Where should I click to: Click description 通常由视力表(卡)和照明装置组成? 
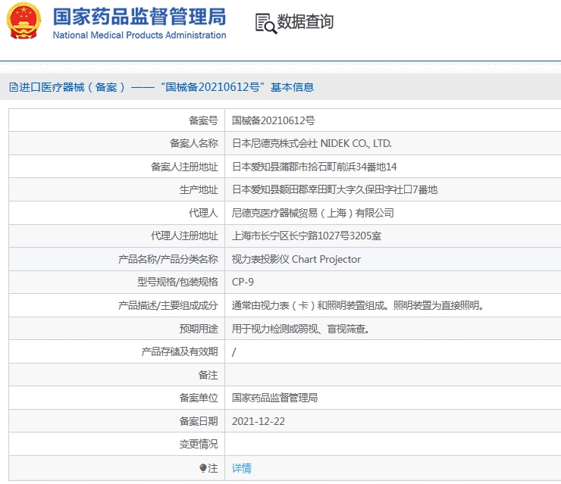(358, 305)
